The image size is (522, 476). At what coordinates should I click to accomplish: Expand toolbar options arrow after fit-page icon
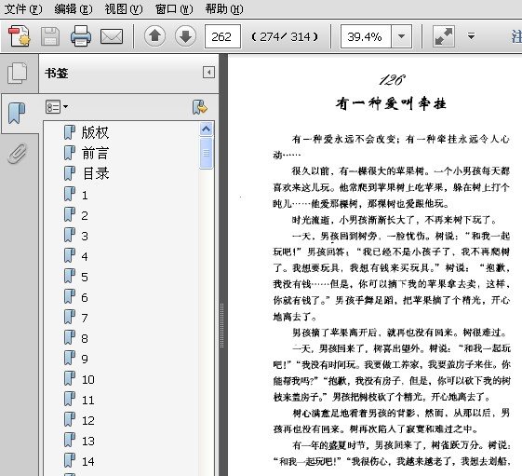point(471,36)
